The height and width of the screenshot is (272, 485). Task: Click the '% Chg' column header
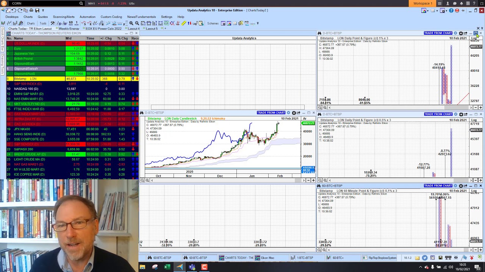[122, 38]
